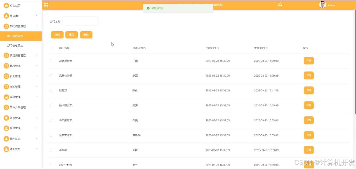This screenshot has width=356, height=169.
Task: Open 详情 for 战略规划部
Action: pyautogui.click(x=309, y=61)
